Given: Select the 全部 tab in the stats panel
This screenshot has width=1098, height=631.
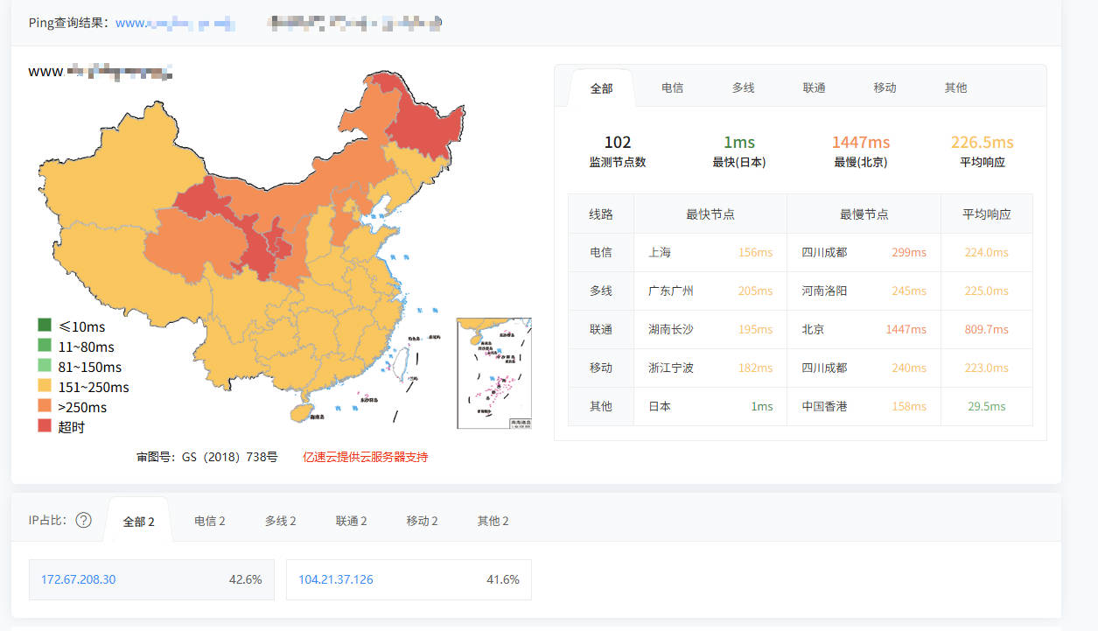Looking at the screenshot, I should click(601, 88).
